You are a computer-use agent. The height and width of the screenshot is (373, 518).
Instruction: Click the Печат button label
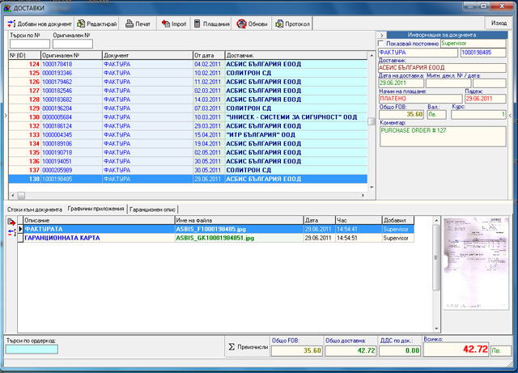142,24
